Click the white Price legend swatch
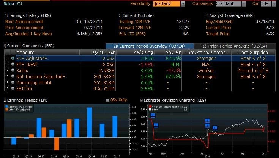Viewport: 279px width, 158px height. click(150, 110)
